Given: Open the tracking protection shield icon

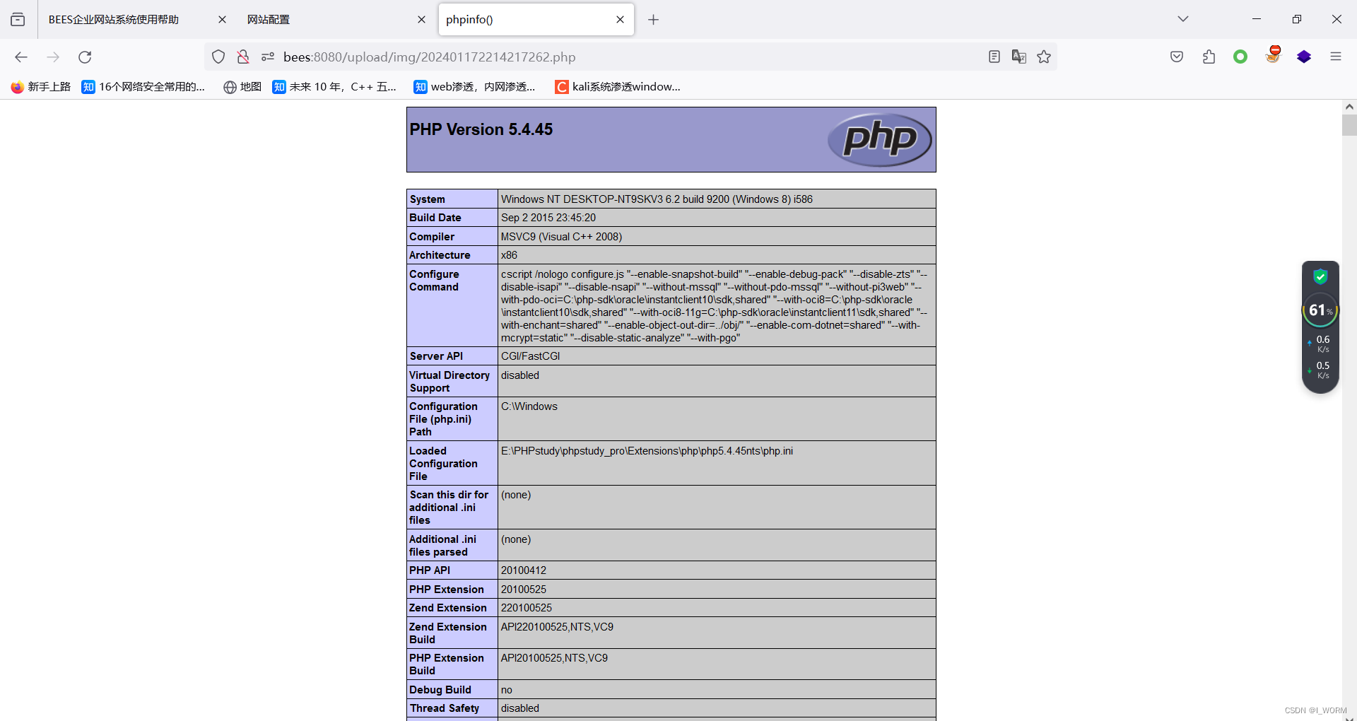Looking at the screenshot, I should pyautogui.click(x=218, y=57).
